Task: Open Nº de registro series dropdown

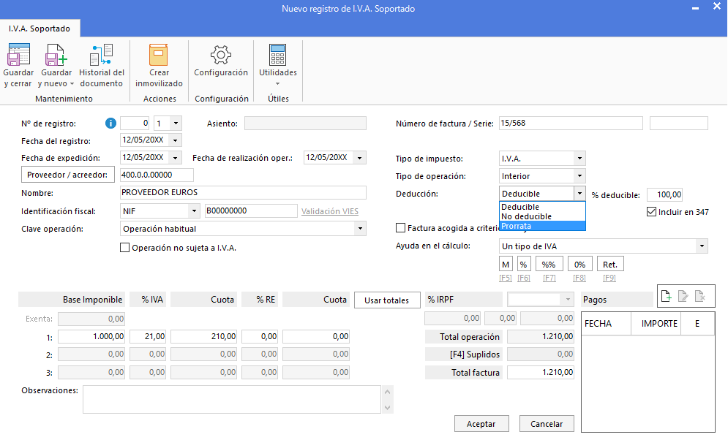Action: tap(176, 124)
